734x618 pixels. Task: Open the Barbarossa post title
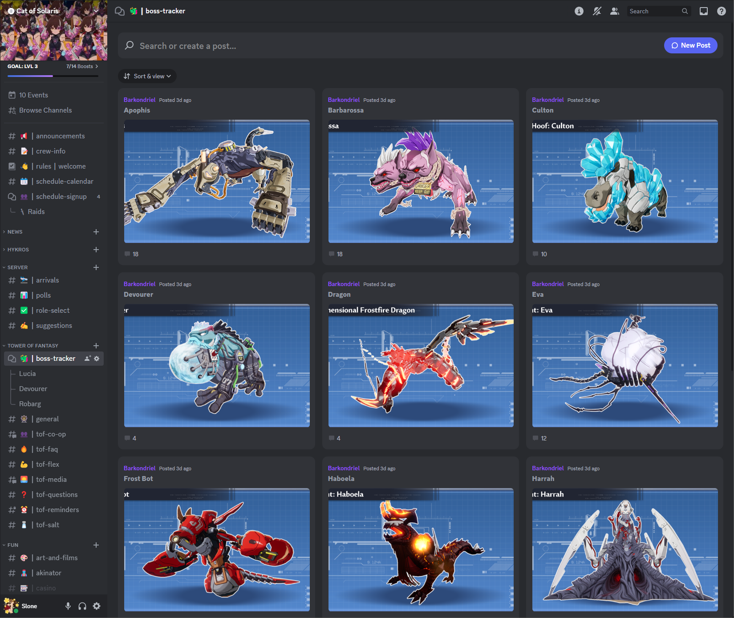[346, 110]
